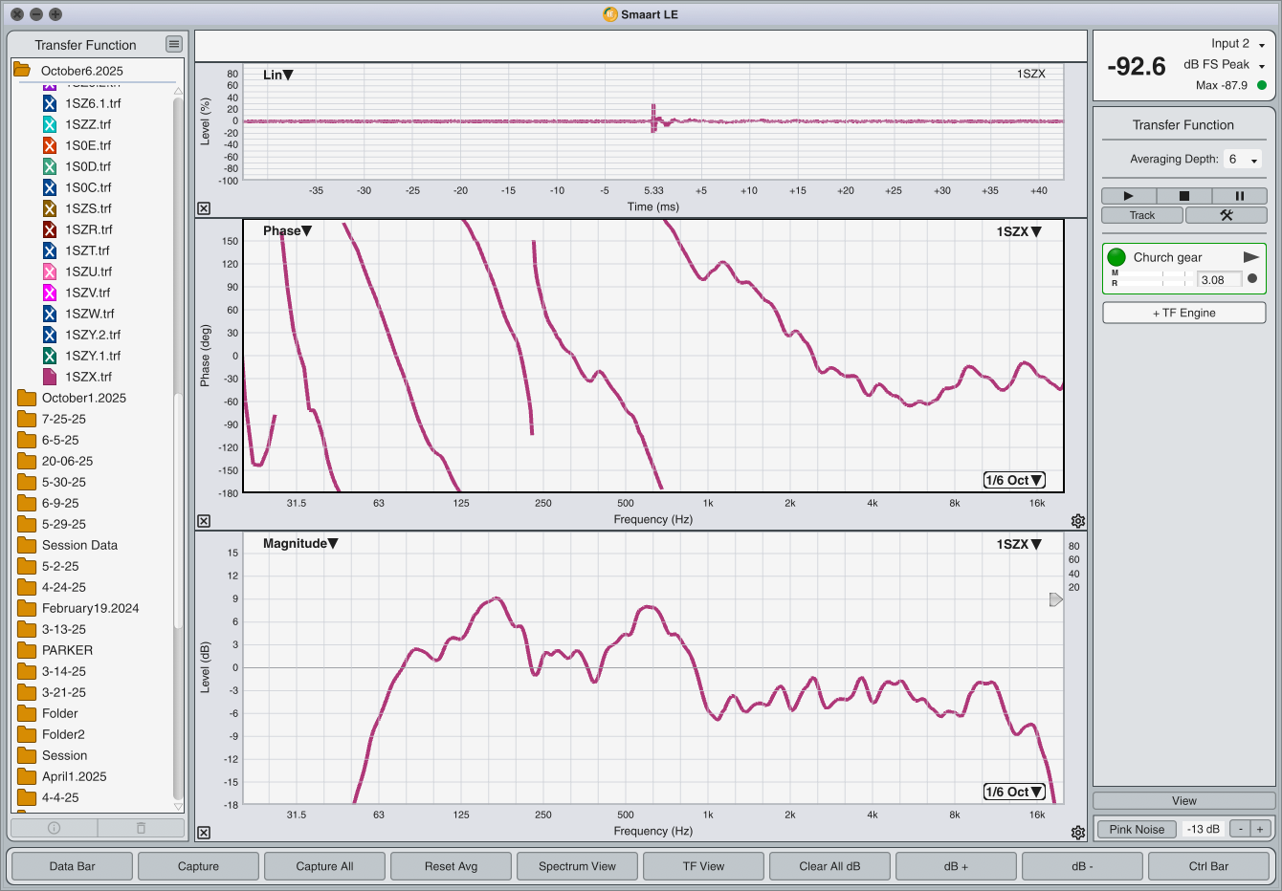The image size is (1282, 891).
Task: Click the + TF Engine button
Action: pos(1183,312)
